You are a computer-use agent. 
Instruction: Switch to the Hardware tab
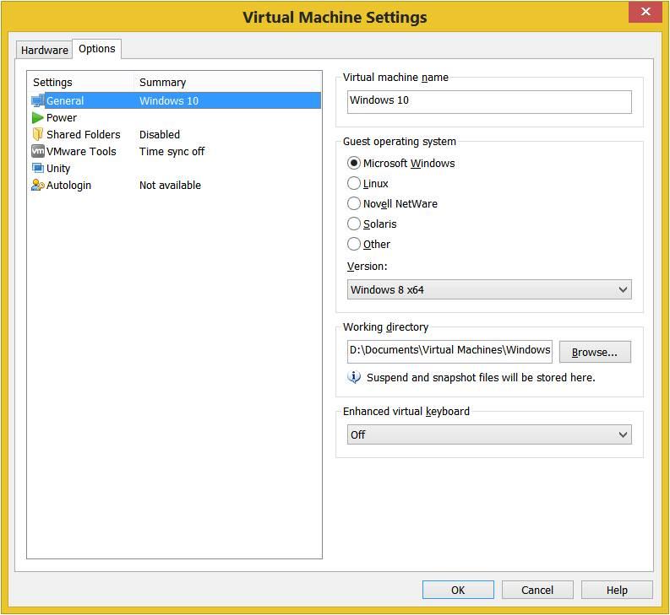[44, 50]
